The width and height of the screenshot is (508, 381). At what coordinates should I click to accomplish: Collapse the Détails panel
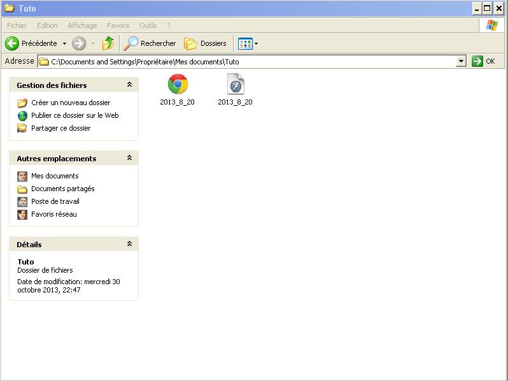(x=129, y=244)
